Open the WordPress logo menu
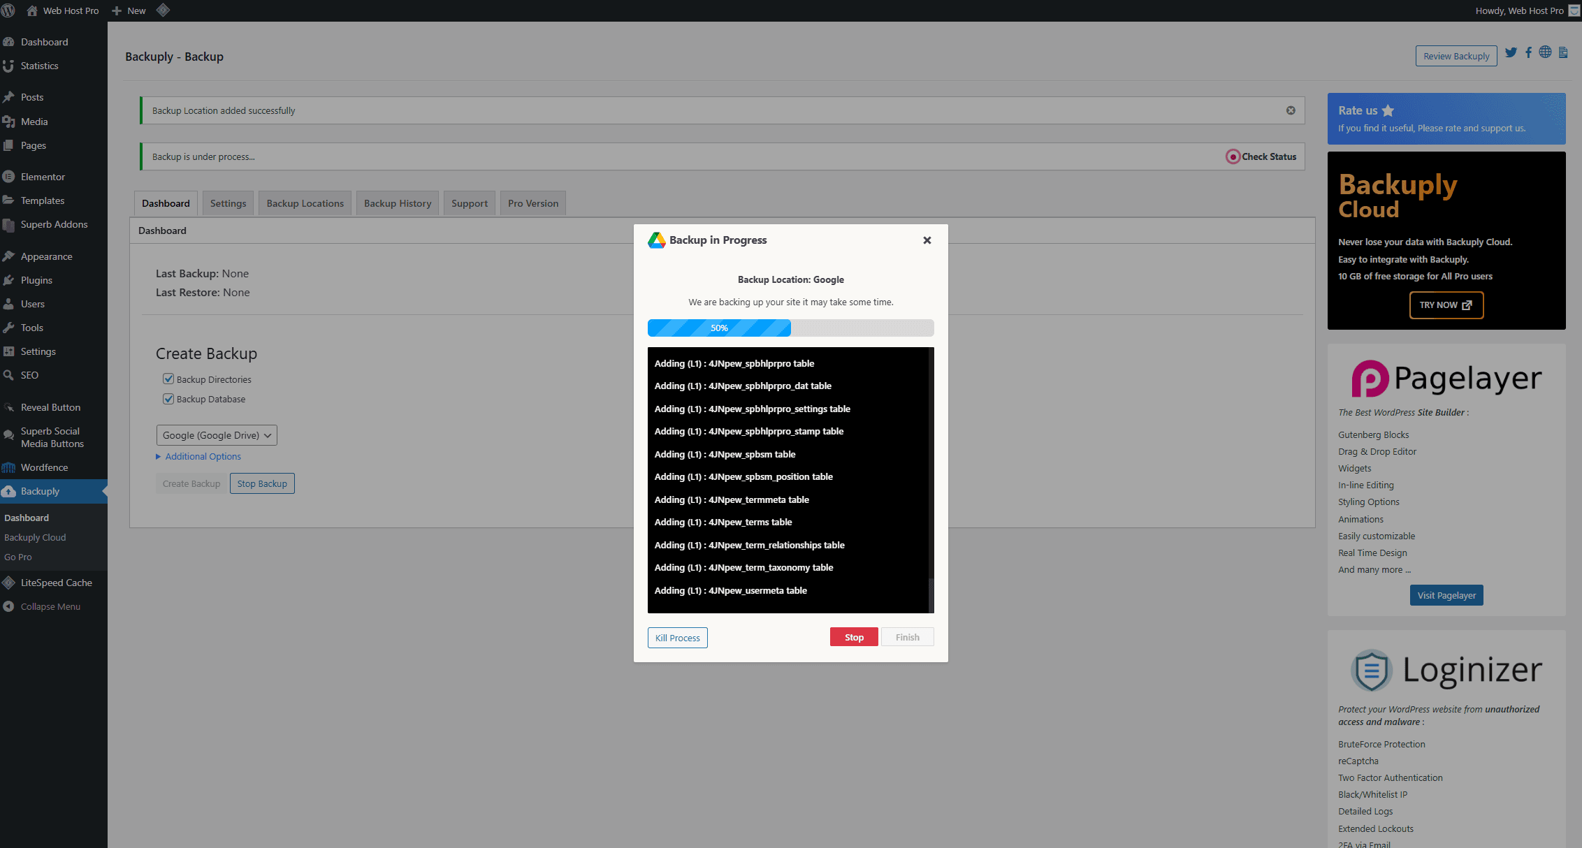This screenshot has width=1582, height=848. [8, 10]
